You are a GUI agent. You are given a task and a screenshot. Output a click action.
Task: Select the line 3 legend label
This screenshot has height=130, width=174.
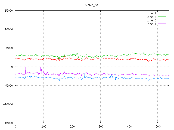tap(151, 20)
